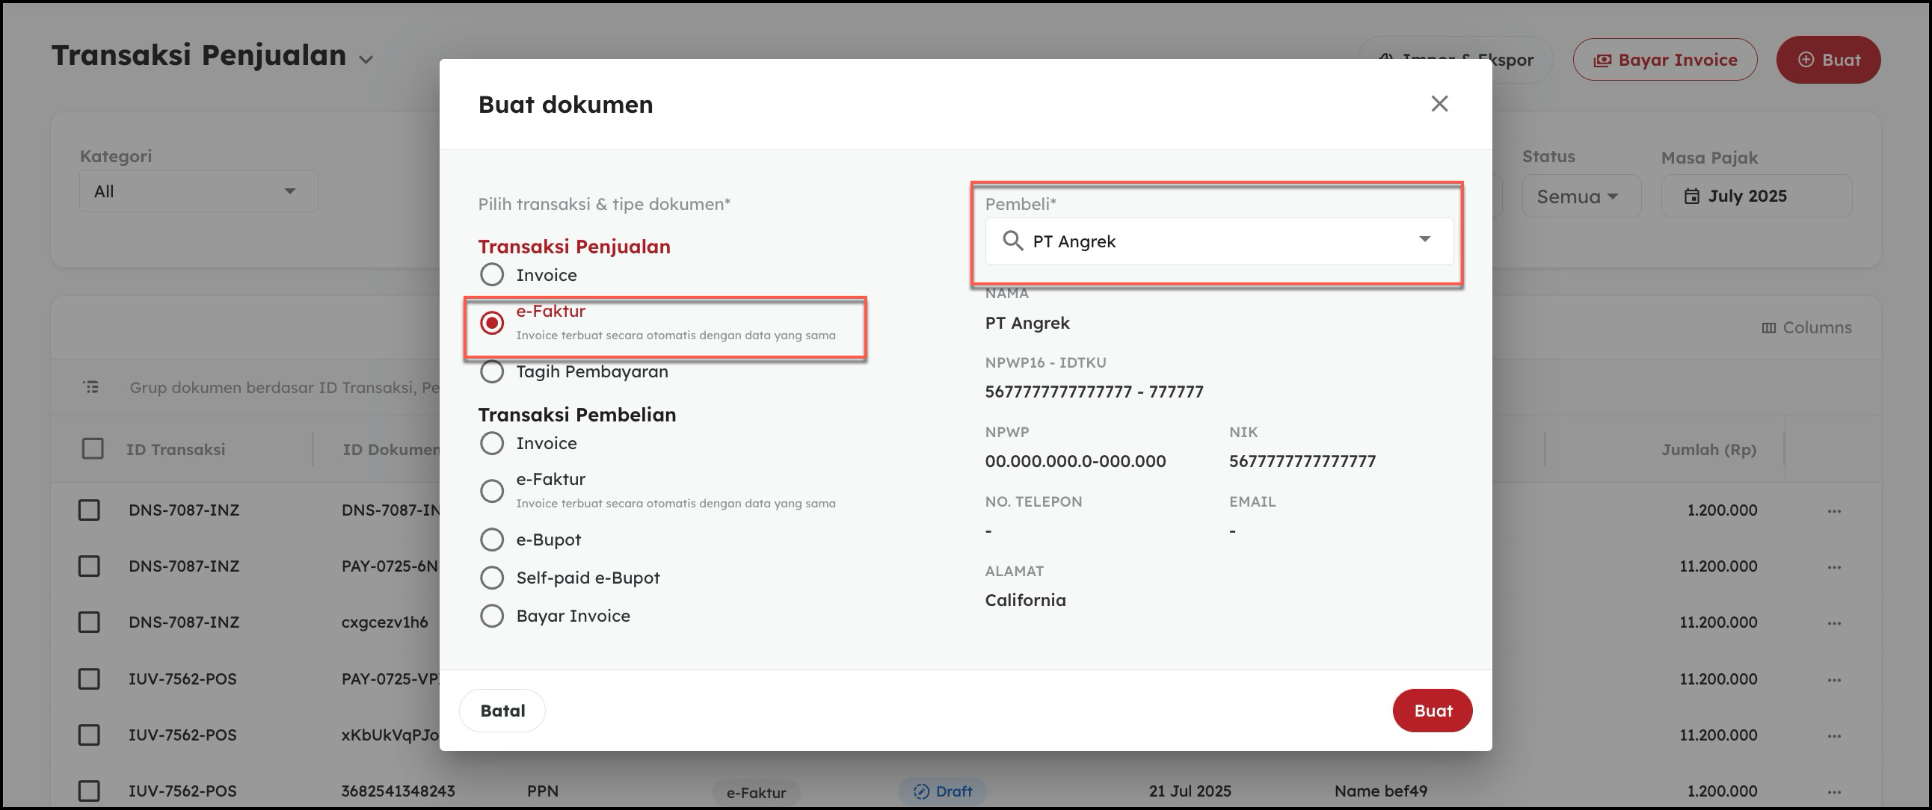The height and width of the screenshot is (810, 1932).
Task: Open the Status Semua dropdown
Action: pyautogui.click(x=1580, y=197)
